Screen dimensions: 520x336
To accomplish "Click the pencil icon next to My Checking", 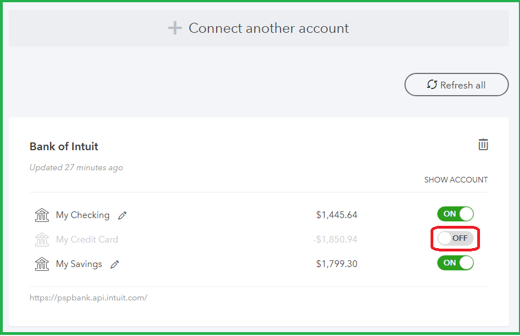I will pos(122,215).
